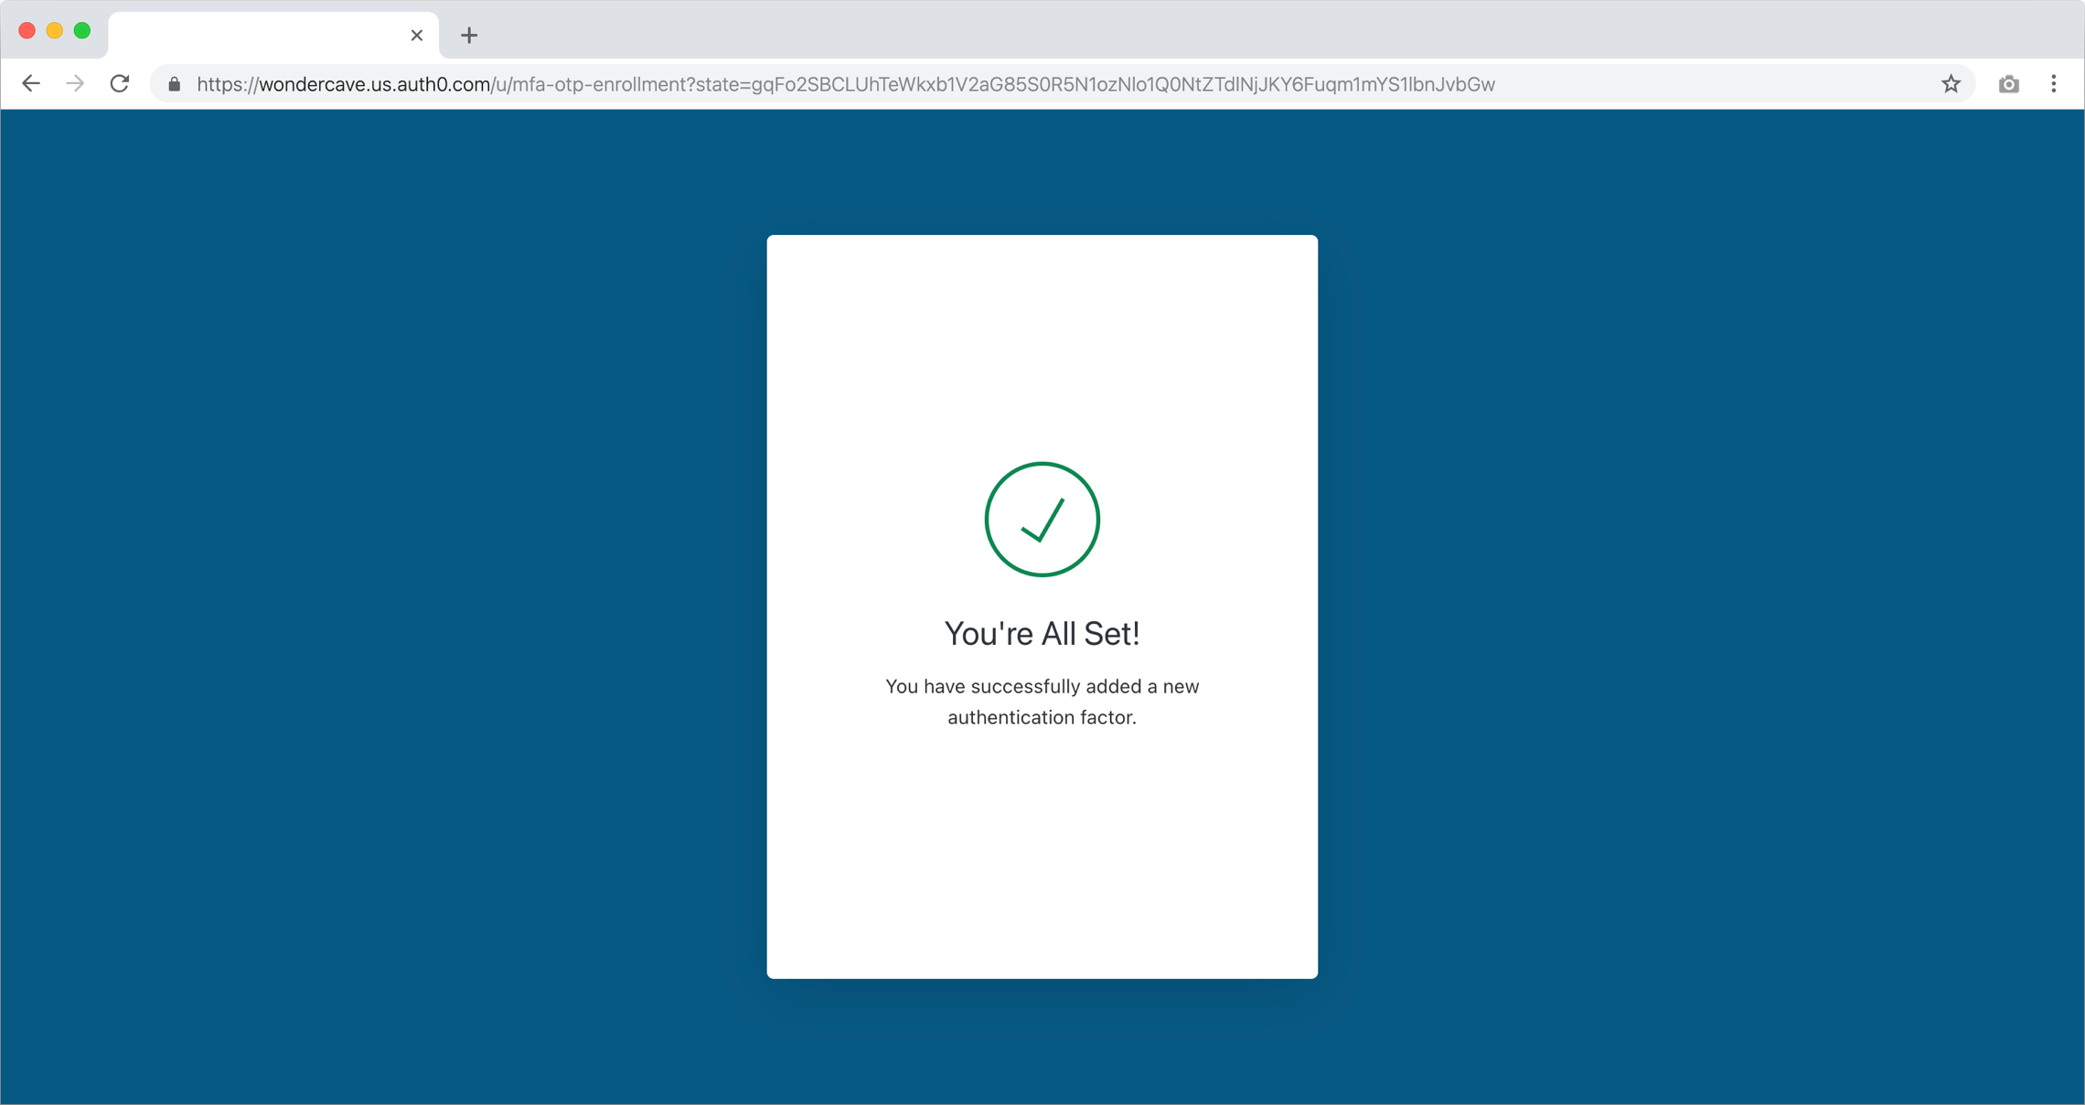This screenshot has height=1105, width=2085.
Task: Close the current browser tab
Action: [x=417, y=36]
